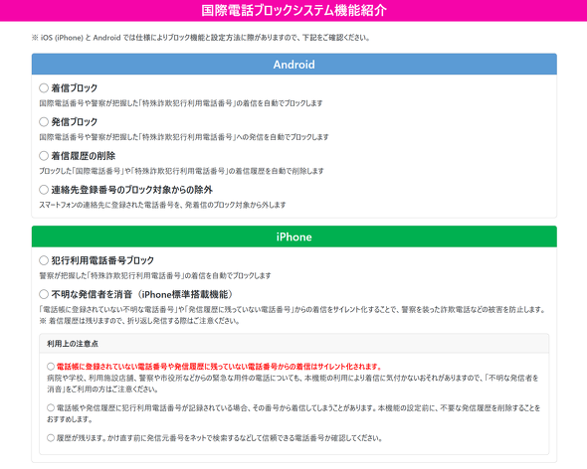Click the green iPhone section header
587x469 pixels.
tap(293, 236)
